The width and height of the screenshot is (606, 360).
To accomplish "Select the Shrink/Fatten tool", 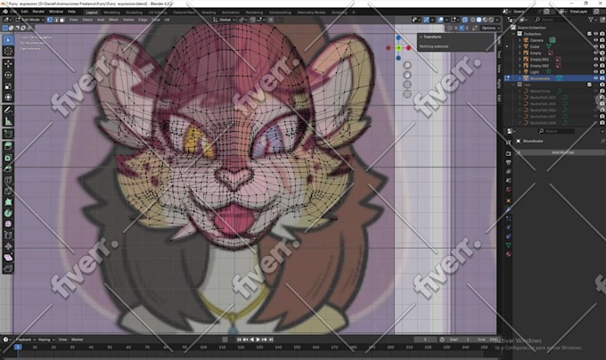I will pyautogui.click(x=8, y=247).
